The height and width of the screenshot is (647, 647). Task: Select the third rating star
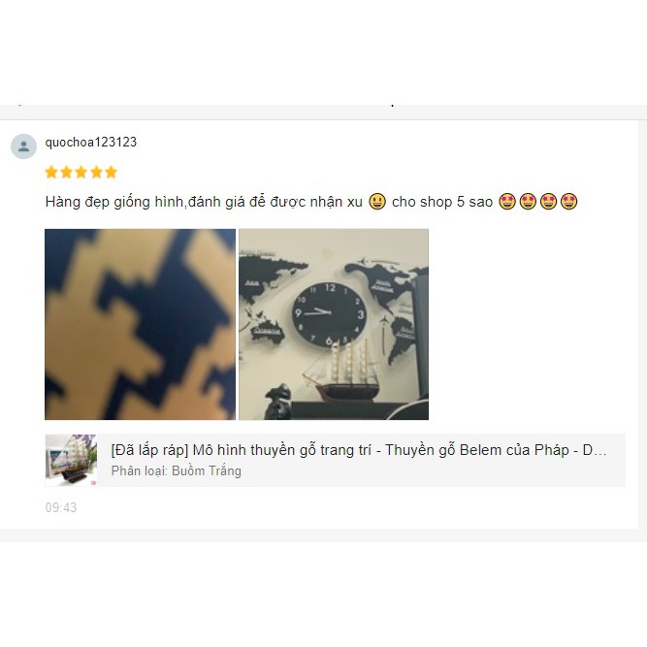(x=81, y=172)
